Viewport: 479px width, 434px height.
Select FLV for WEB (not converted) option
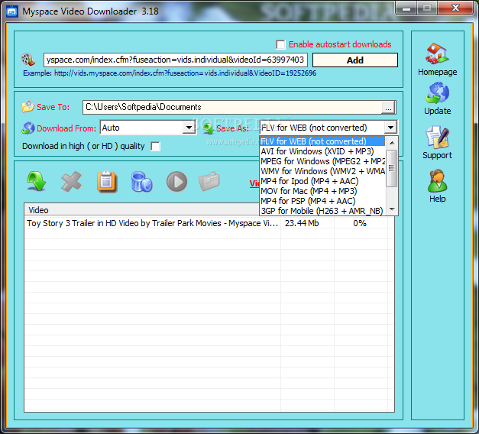322,141
